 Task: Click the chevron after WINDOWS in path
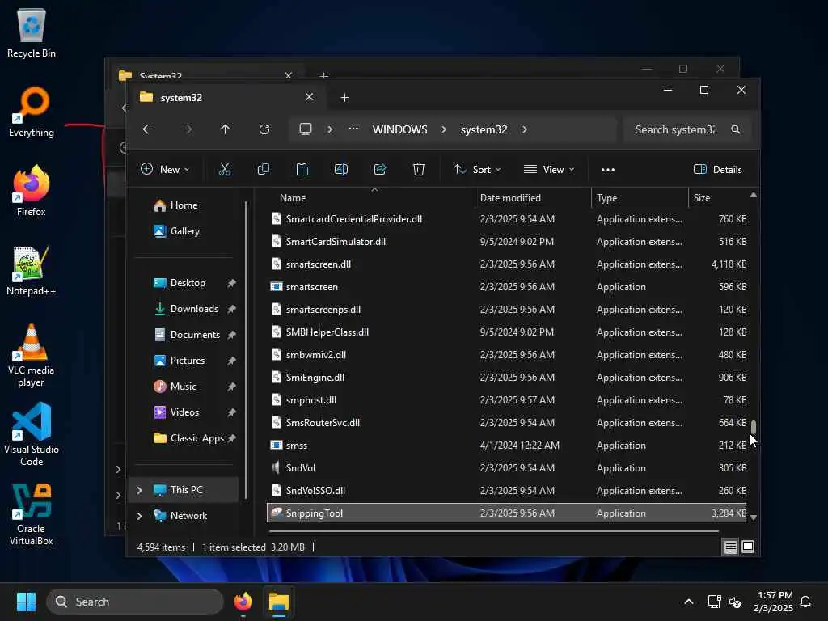[444, 129]
